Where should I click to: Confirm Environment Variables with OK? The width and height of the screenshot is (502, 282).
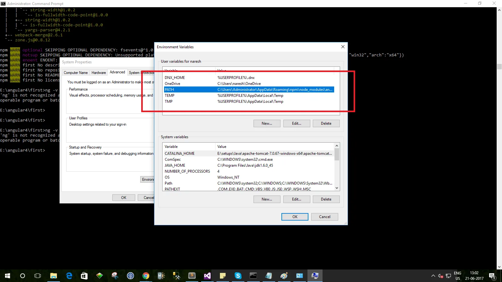(x=295, y=217)
